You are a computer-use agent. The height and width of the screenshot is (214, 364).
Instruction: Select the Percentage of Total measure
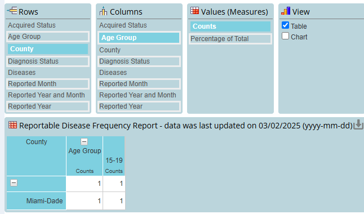coord(230,39)
